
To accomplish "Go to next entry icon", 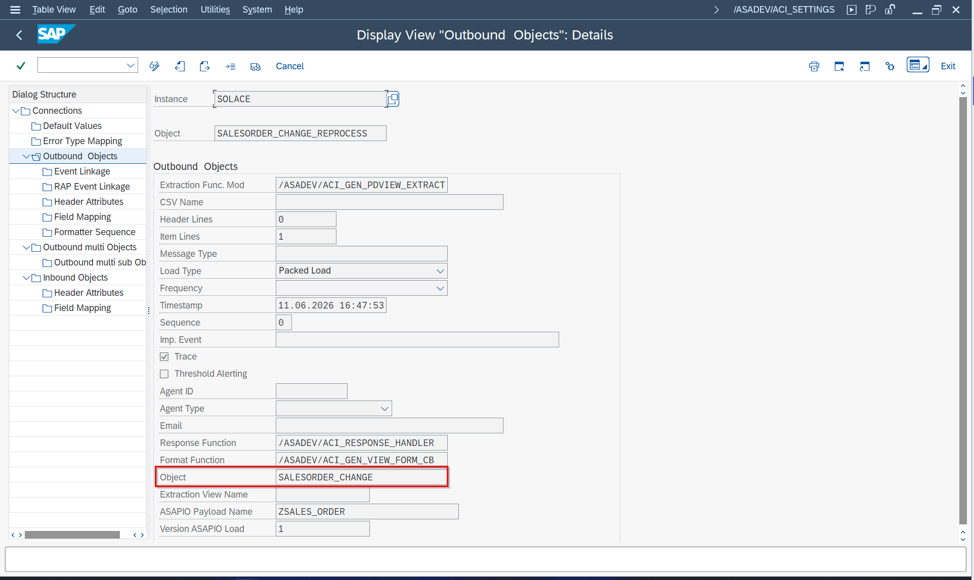I will point(204,66).
